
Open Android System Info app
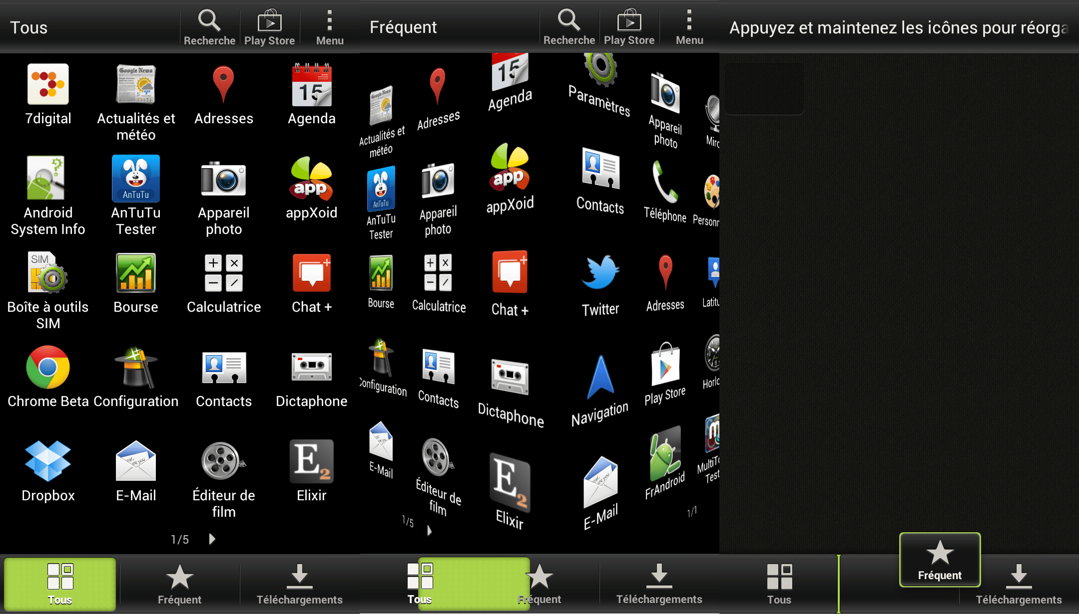(x=48, y=196)
